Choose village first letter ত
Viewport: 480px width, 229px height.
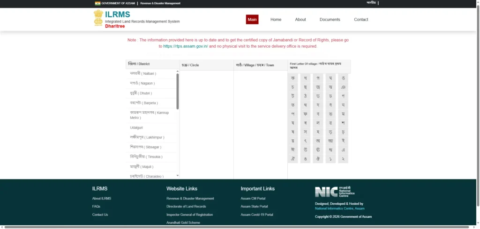click(x=293, y=105)
